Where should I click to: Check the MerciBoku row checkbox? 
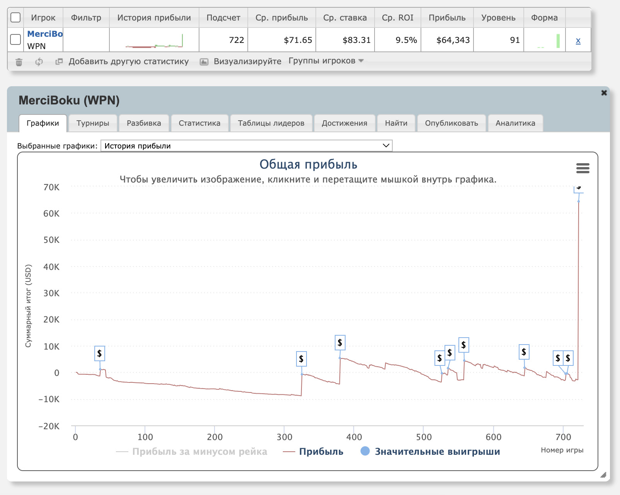15,39
